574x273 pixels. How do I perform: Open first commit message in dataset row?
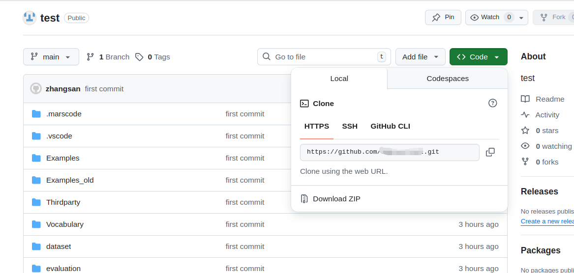point(245,246)
